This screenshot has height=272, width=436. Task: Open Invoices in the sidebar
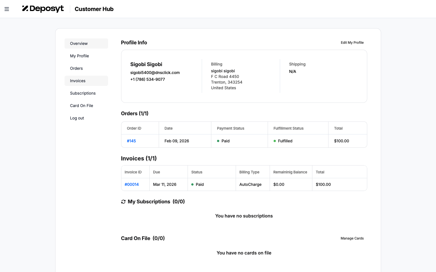coord(86,81)
